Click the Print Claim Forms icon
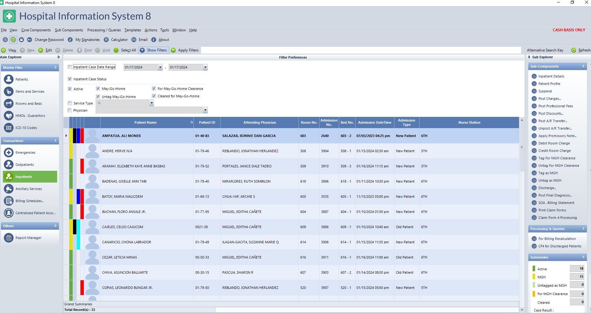The height and width of the screenshot is (314, 591). pos(534,210)
